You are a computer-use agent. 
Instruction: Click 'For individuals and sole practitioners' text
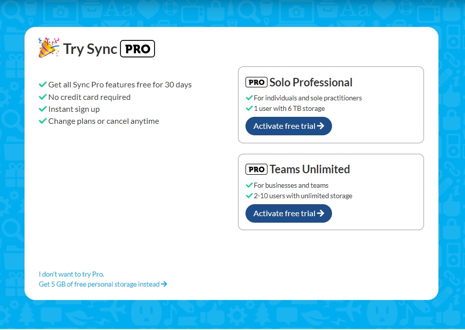coord(308,98)
